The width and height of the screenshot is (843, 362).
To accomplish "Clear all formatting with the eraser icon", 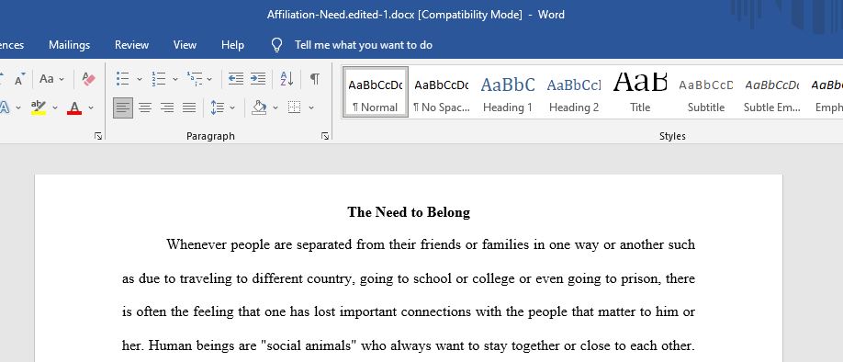I will click(x=88, y=79).
